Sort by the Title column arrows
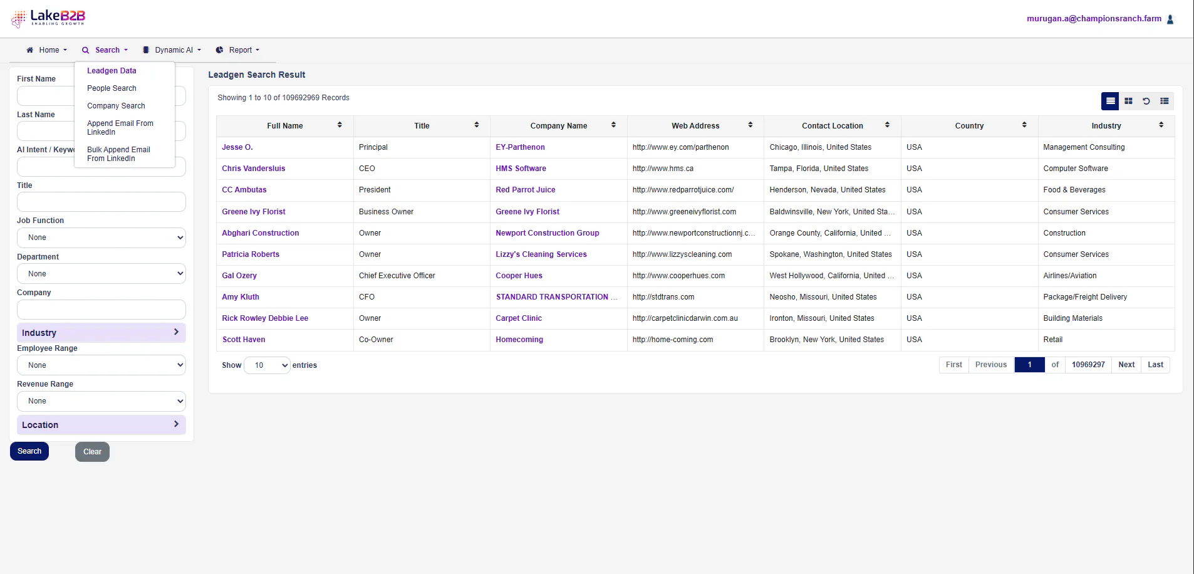This screenshot has width=1194, height=574. click(x=477, y=125)
